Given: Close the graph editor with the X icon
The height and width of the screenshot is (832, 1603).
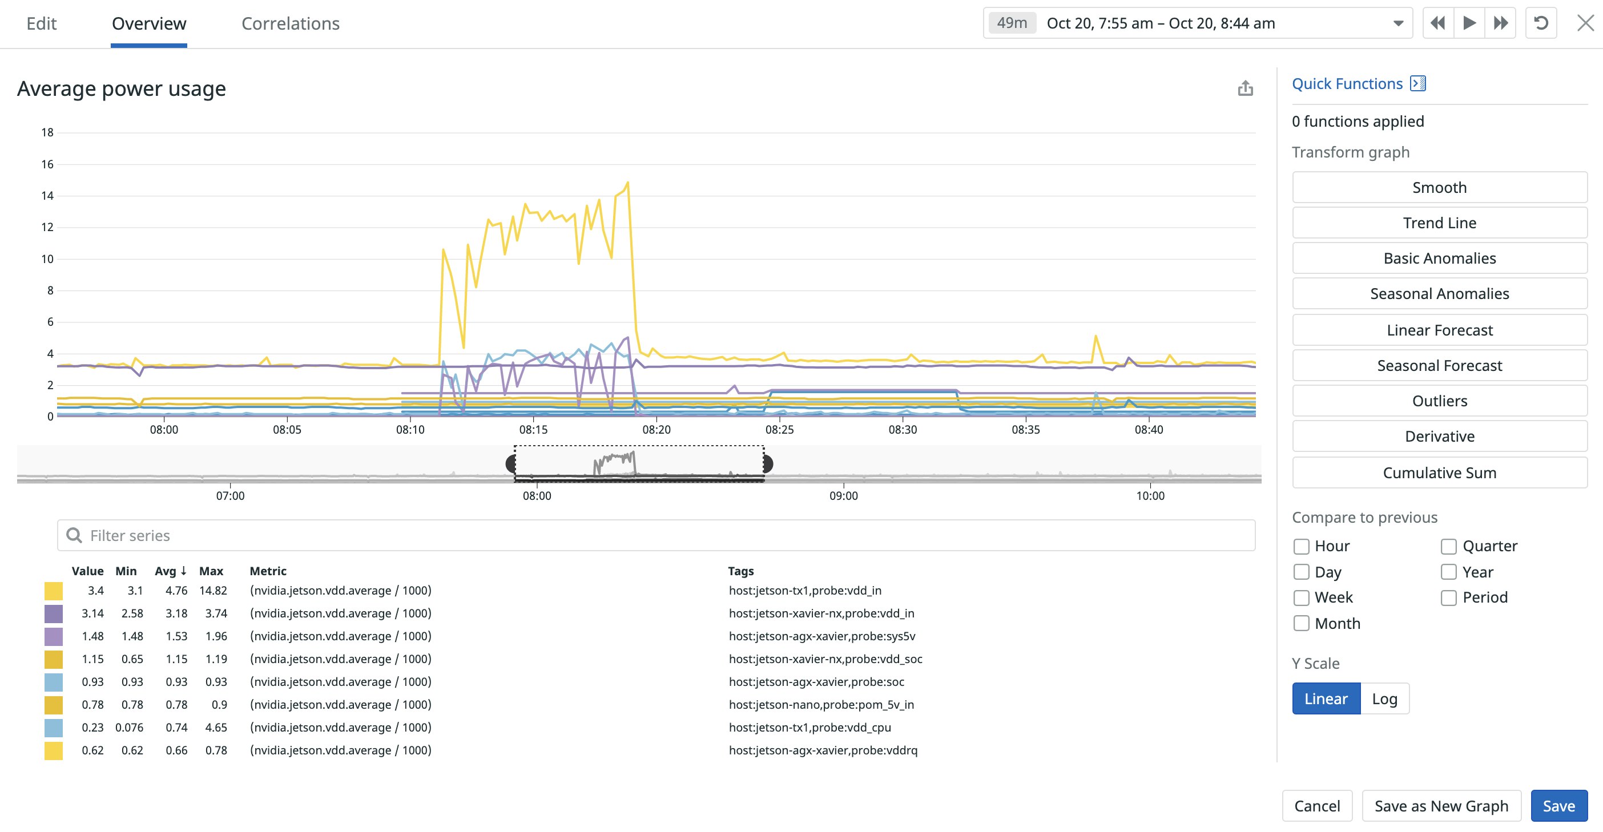Looking at the screenshot, I should pyautogui.click(x=1585, y=23).
